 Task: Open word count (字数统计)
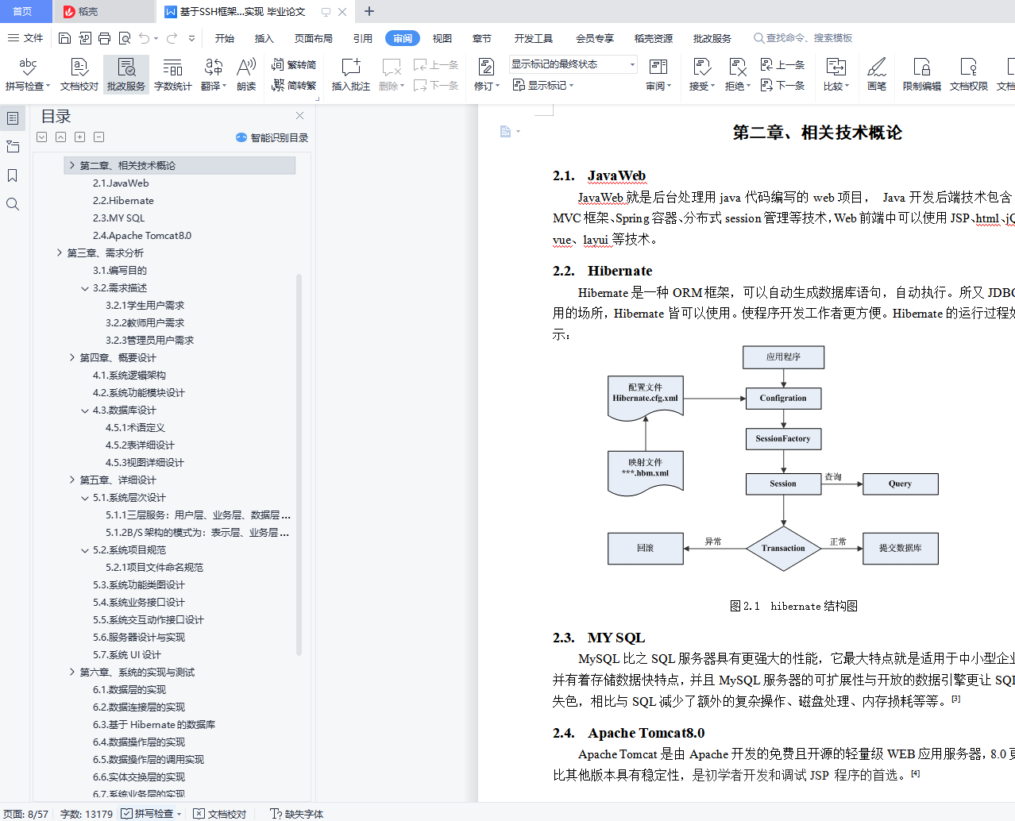pos(172,75)
